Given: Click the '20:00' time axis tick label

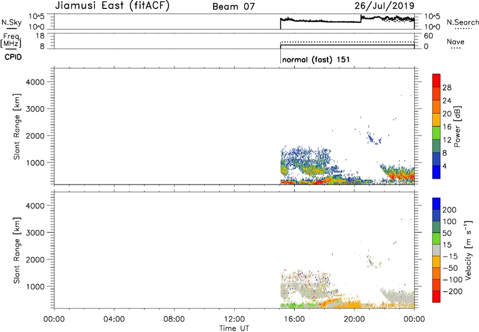Looking at the screenshot, I should pyautogui.click(x=354, y=319).
